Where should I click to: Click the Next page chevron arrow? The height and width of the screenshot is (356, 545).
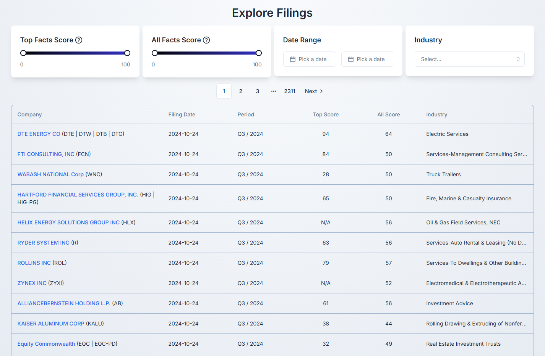(321, 91)
